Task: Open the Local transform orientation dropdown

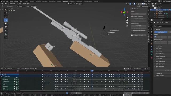Action: click(71, 4)
